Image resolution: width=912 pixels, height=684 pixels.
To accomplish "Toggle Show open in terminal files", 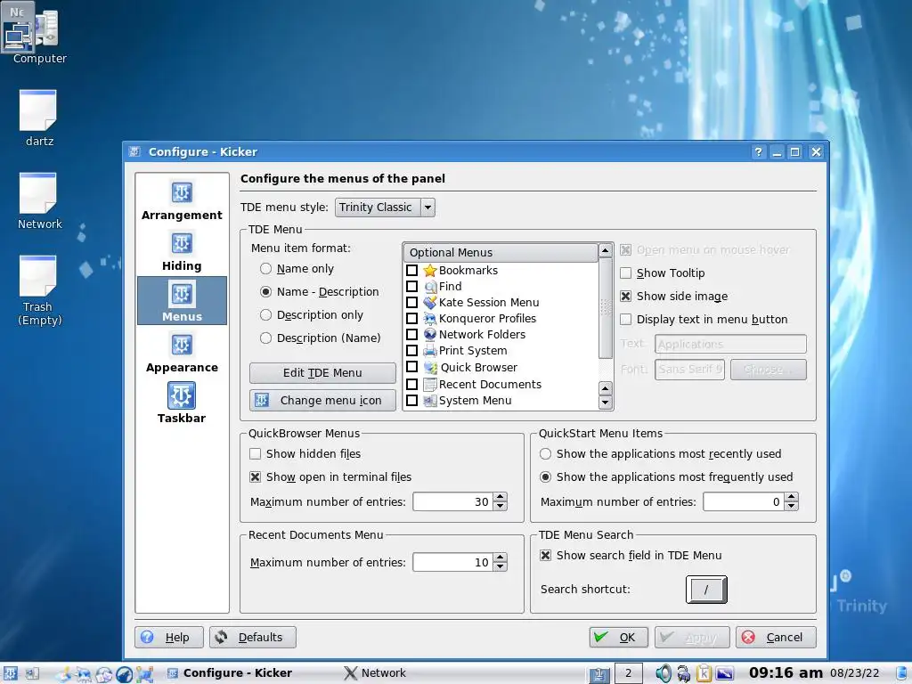I will [x=256, y=477].
